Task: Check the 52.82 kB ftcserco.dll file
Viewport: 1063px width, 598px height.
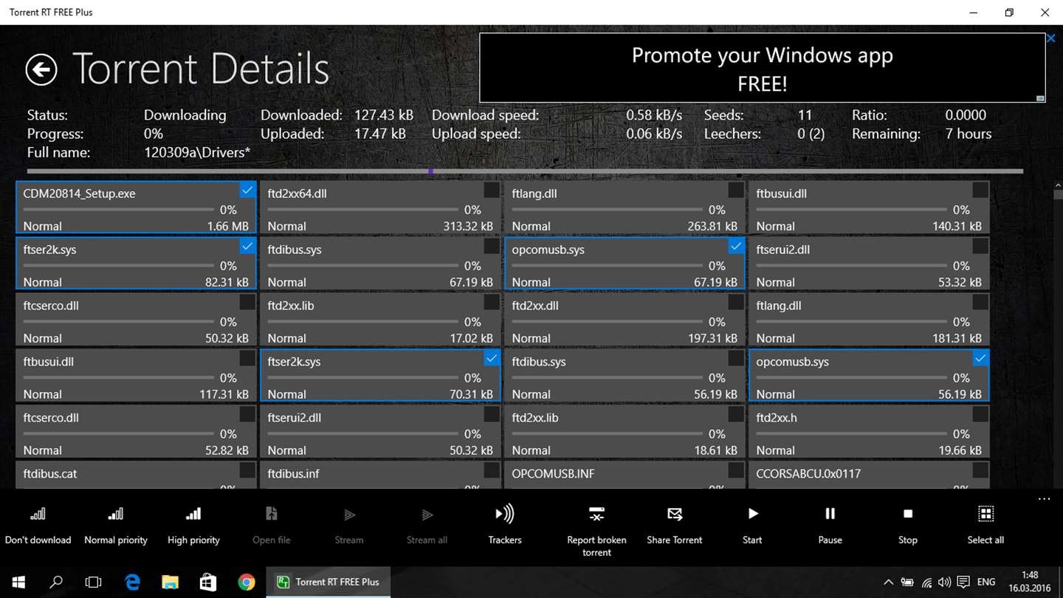Action: (x=247, y=415)
